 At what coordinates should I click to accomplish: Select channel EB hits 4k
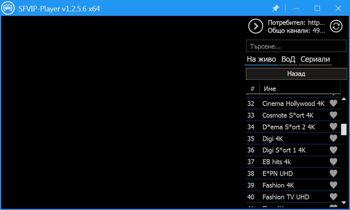point(293,162)
